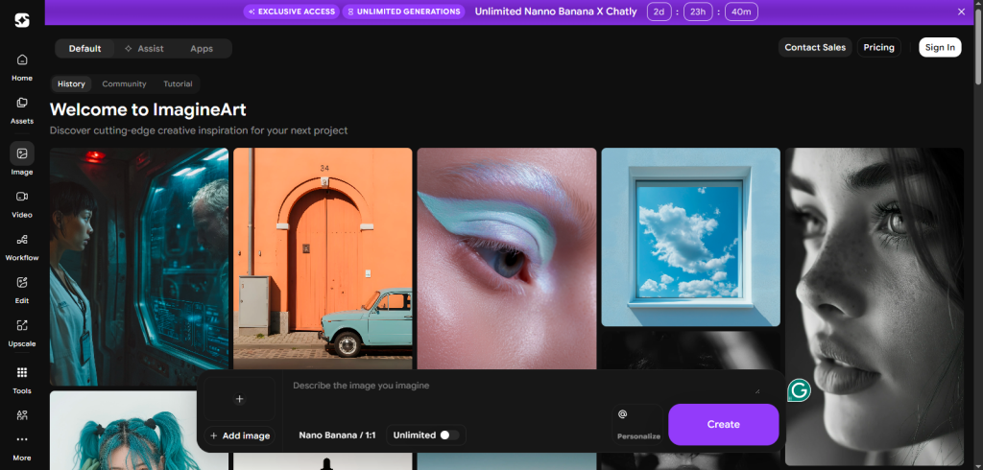Open the Personalize options

[637, 425]
